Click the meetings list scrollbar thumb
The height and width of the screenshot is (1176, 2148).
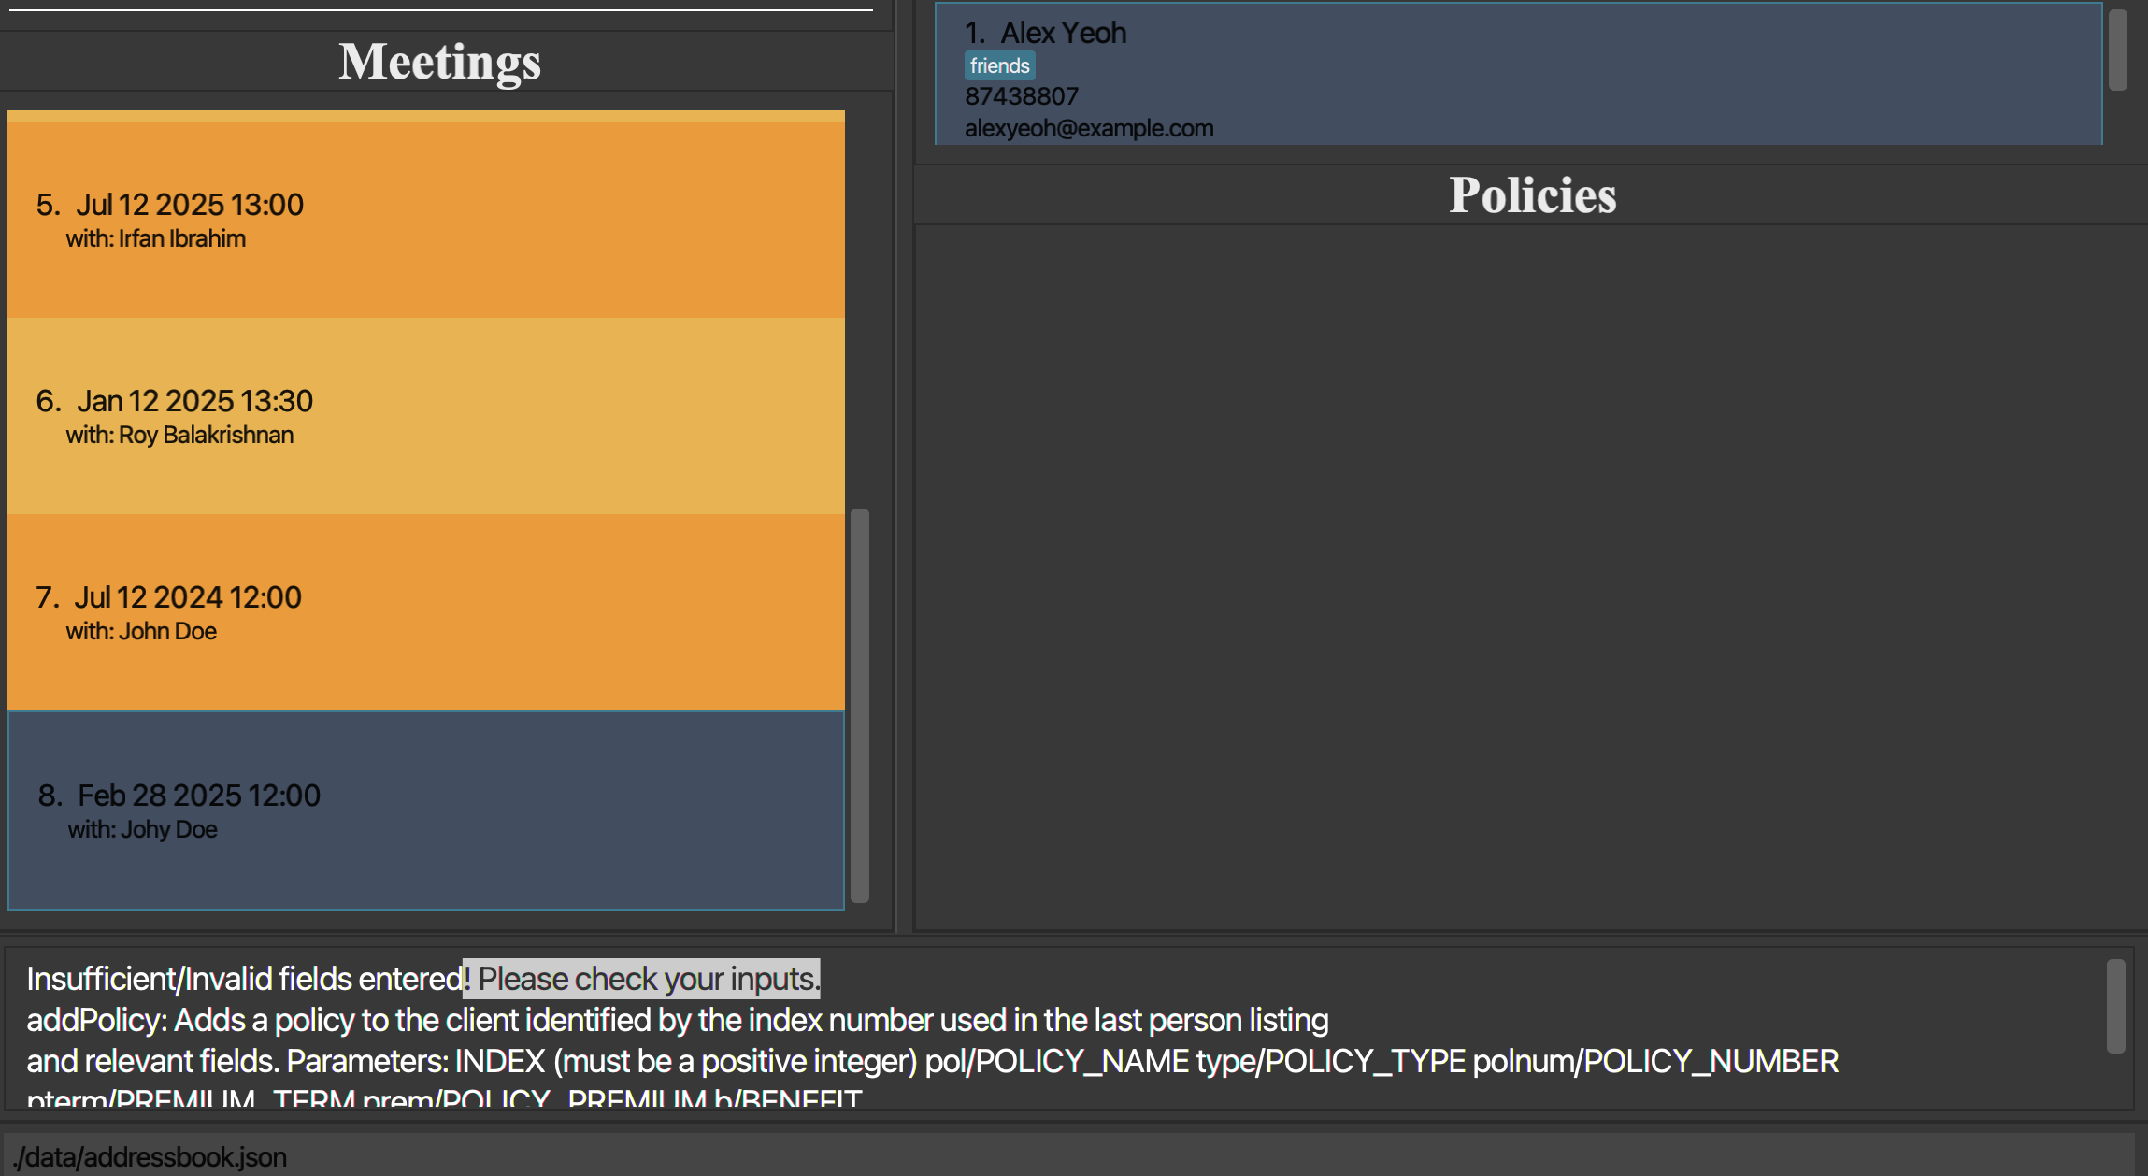tap(860, 704)
